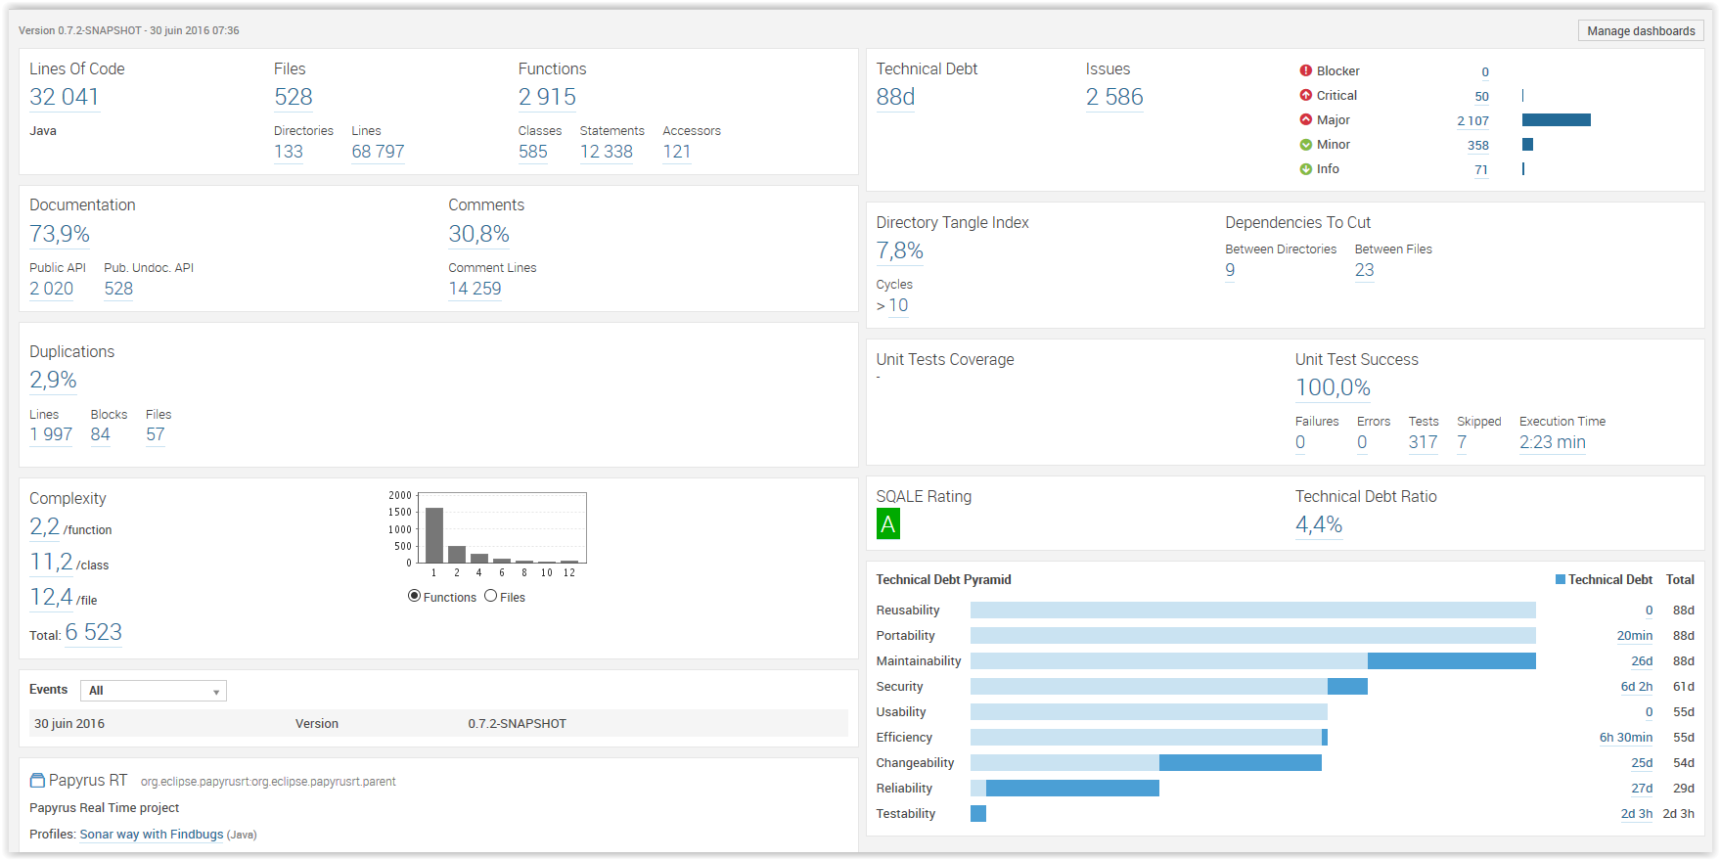The width and height of the screenshot is (1720, 860).
Task: Open the Events filter dropdown
Action: (x=154, y=691)
